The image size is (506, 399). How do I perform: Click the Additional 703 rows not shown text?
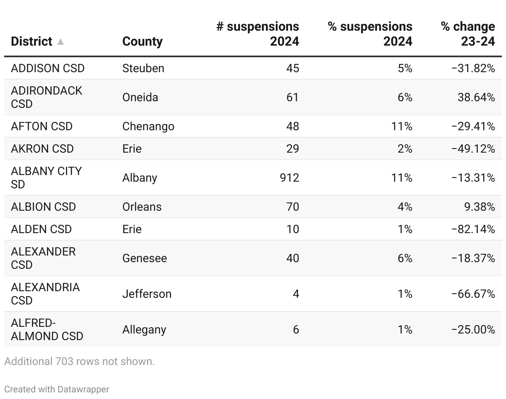click(80, 361)
